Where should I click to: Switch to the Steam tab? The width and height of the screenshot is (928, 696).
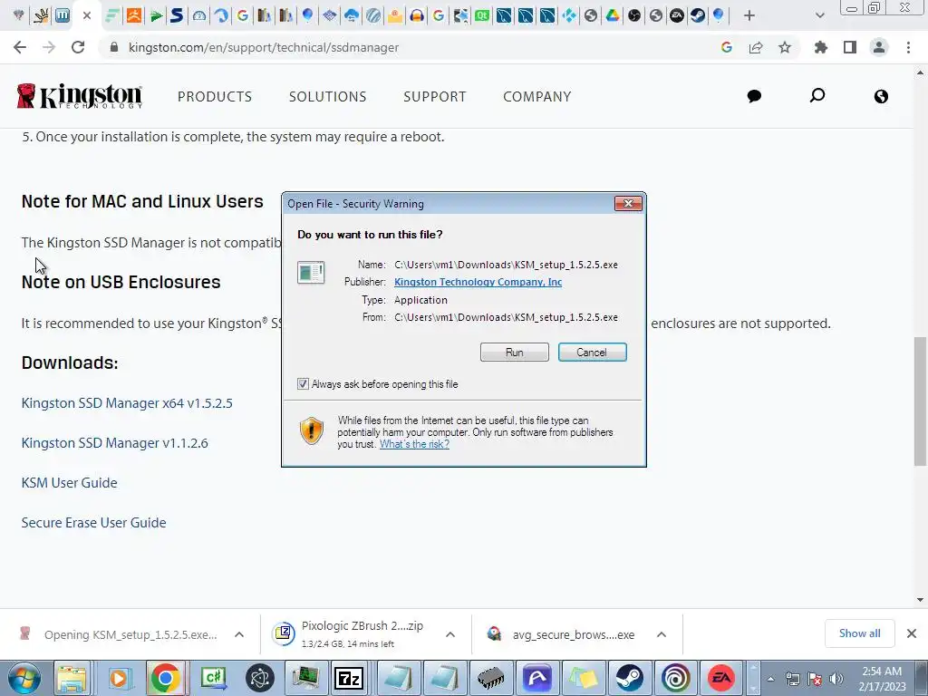coord(699,16)
